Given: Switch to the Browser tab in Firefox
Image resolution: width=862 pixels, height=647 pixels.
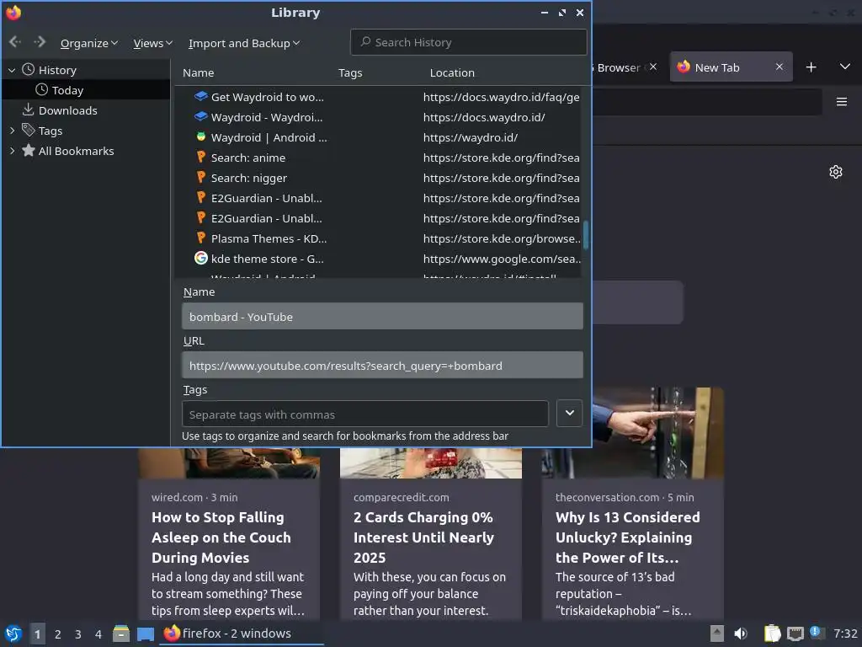Looking at the screenshot, I should (619, 67).
